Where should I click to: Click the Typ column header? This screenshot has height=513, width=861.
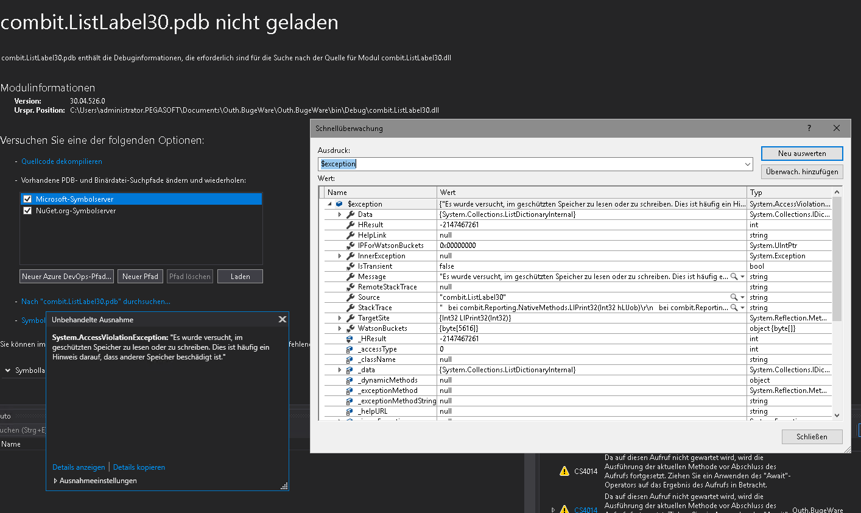point(790,193)
